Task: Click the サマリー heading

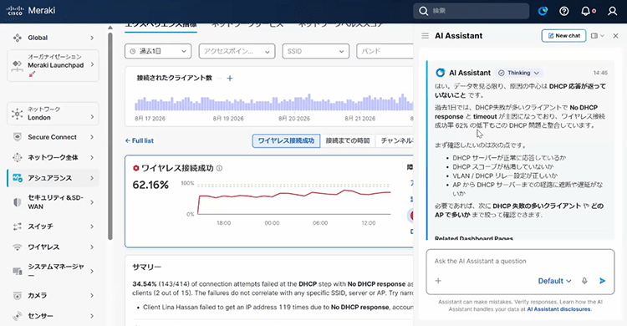Action: point(147,267)
